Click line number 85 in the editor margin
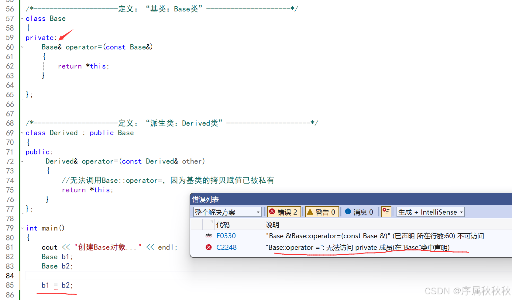 coord(10,285)
